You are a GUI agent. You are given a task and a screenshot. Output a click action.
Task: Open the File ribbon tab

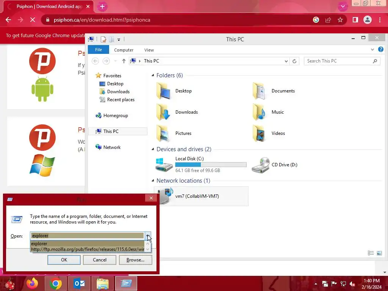pyautogui.click(x=99, y=50)
